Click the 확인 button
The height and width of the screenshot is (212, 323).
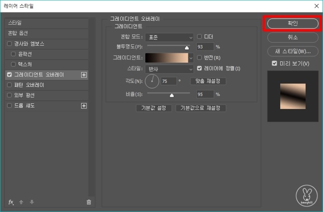tap(290, 23)
